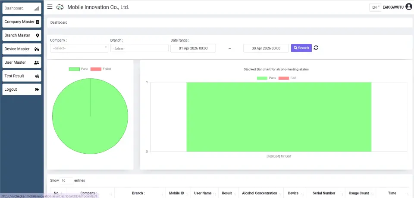Open Branch Master from sidebar
Image resolution: width=414 pixels, height=198 pixels.
tap(22, 35)
